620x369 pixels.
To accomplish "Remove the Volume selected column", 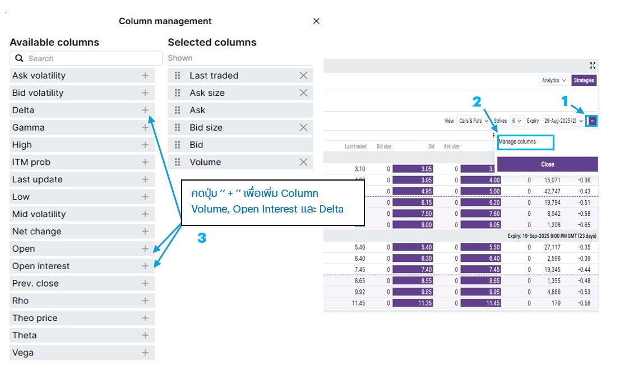I will (x=303, y=162).
